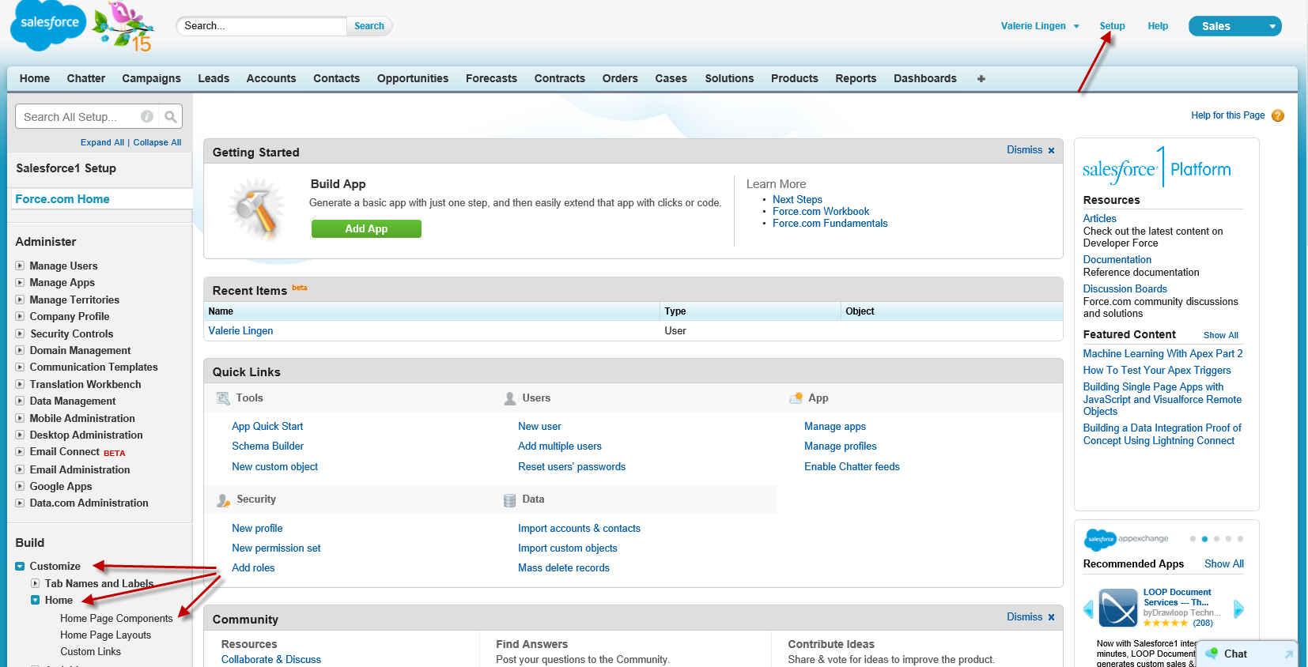Select the second carousel dot in AppExchange panel
The width and height of the screenshot is (1308, 667).
(1204, 539)
